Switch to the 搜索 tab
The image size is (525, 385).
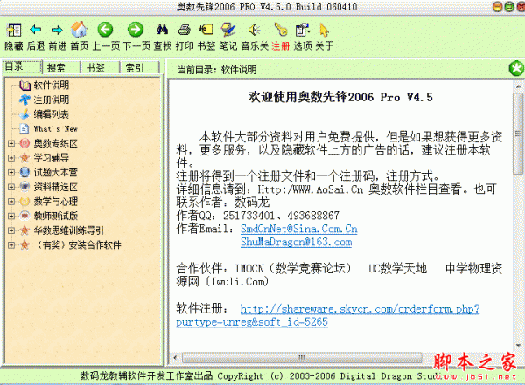click(62, 67)
